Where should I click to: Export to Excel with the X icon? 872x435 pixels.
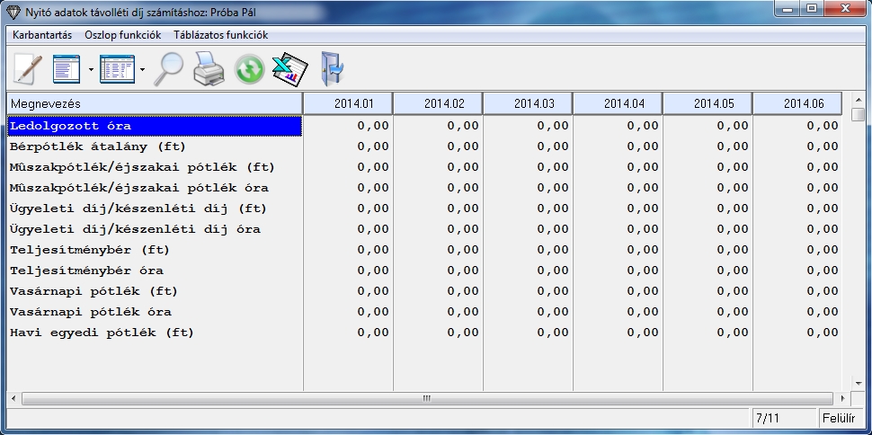point(290,68)
